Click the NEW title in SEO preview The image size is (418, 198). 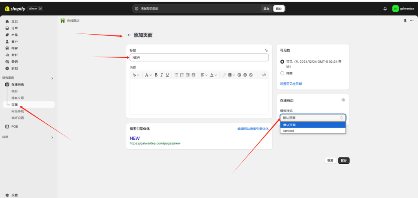click(135, 138)
